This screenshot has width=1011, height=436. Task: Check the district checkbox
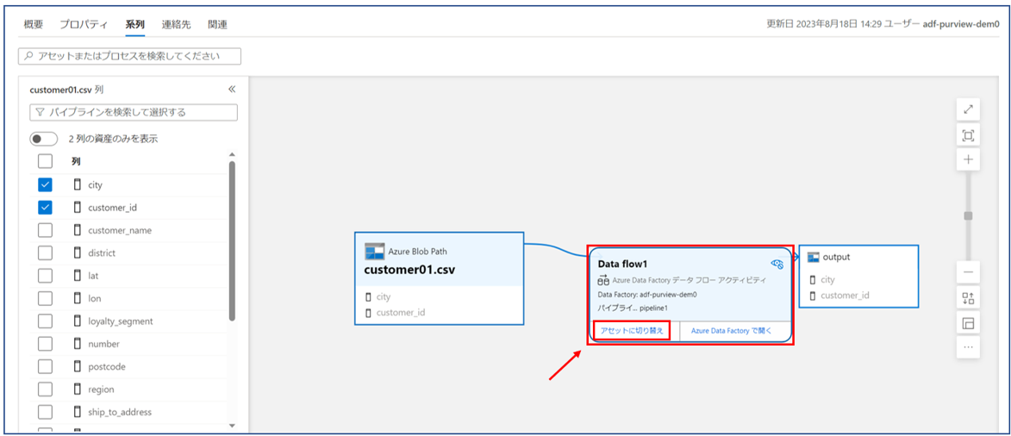point(45,252)
